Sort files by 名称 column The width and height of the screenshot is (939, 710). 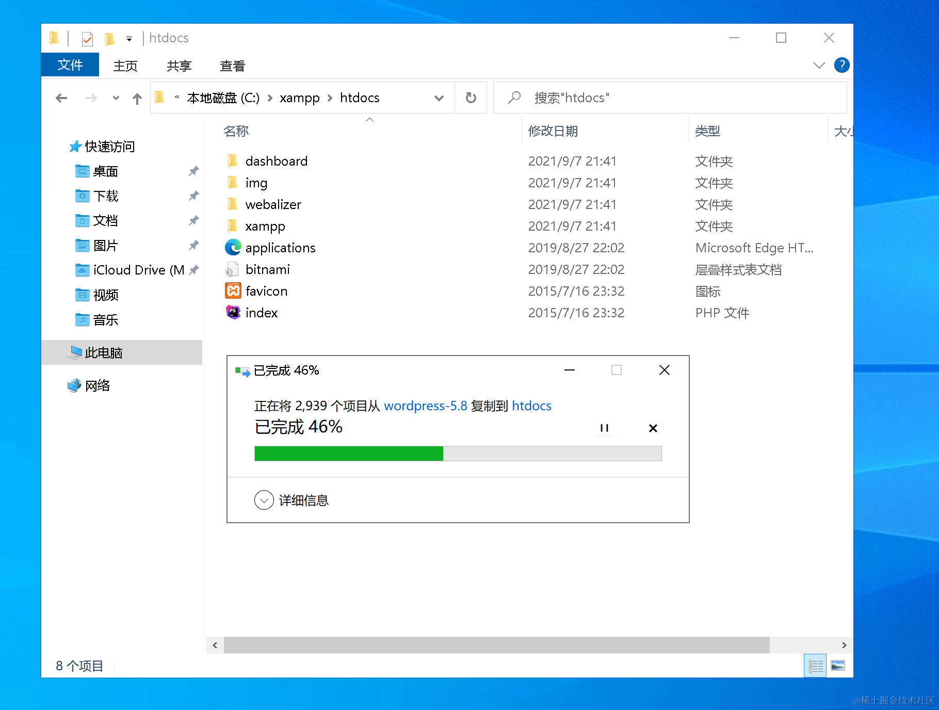pyautogui.click(x=236, y=131)
